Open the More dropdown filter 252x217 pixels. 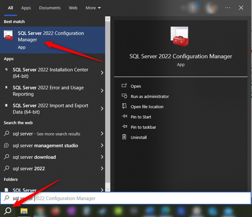pyautogui.click(x=93, y=8)
